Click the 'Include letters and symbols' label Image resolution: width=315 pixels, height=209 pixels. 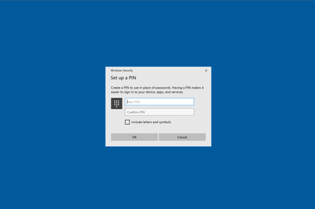click(x=151, y=122)
